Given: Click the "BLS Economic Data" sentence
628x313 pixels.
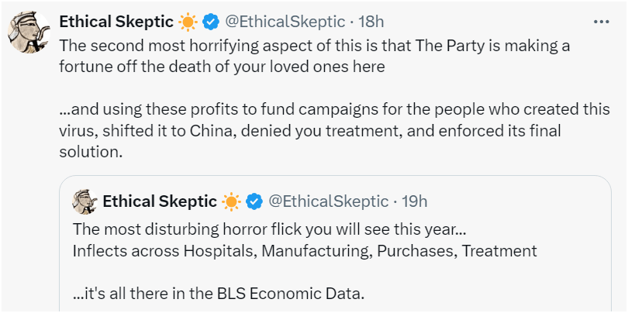Looking at the screenshot, I should click(x=218, y=294).
